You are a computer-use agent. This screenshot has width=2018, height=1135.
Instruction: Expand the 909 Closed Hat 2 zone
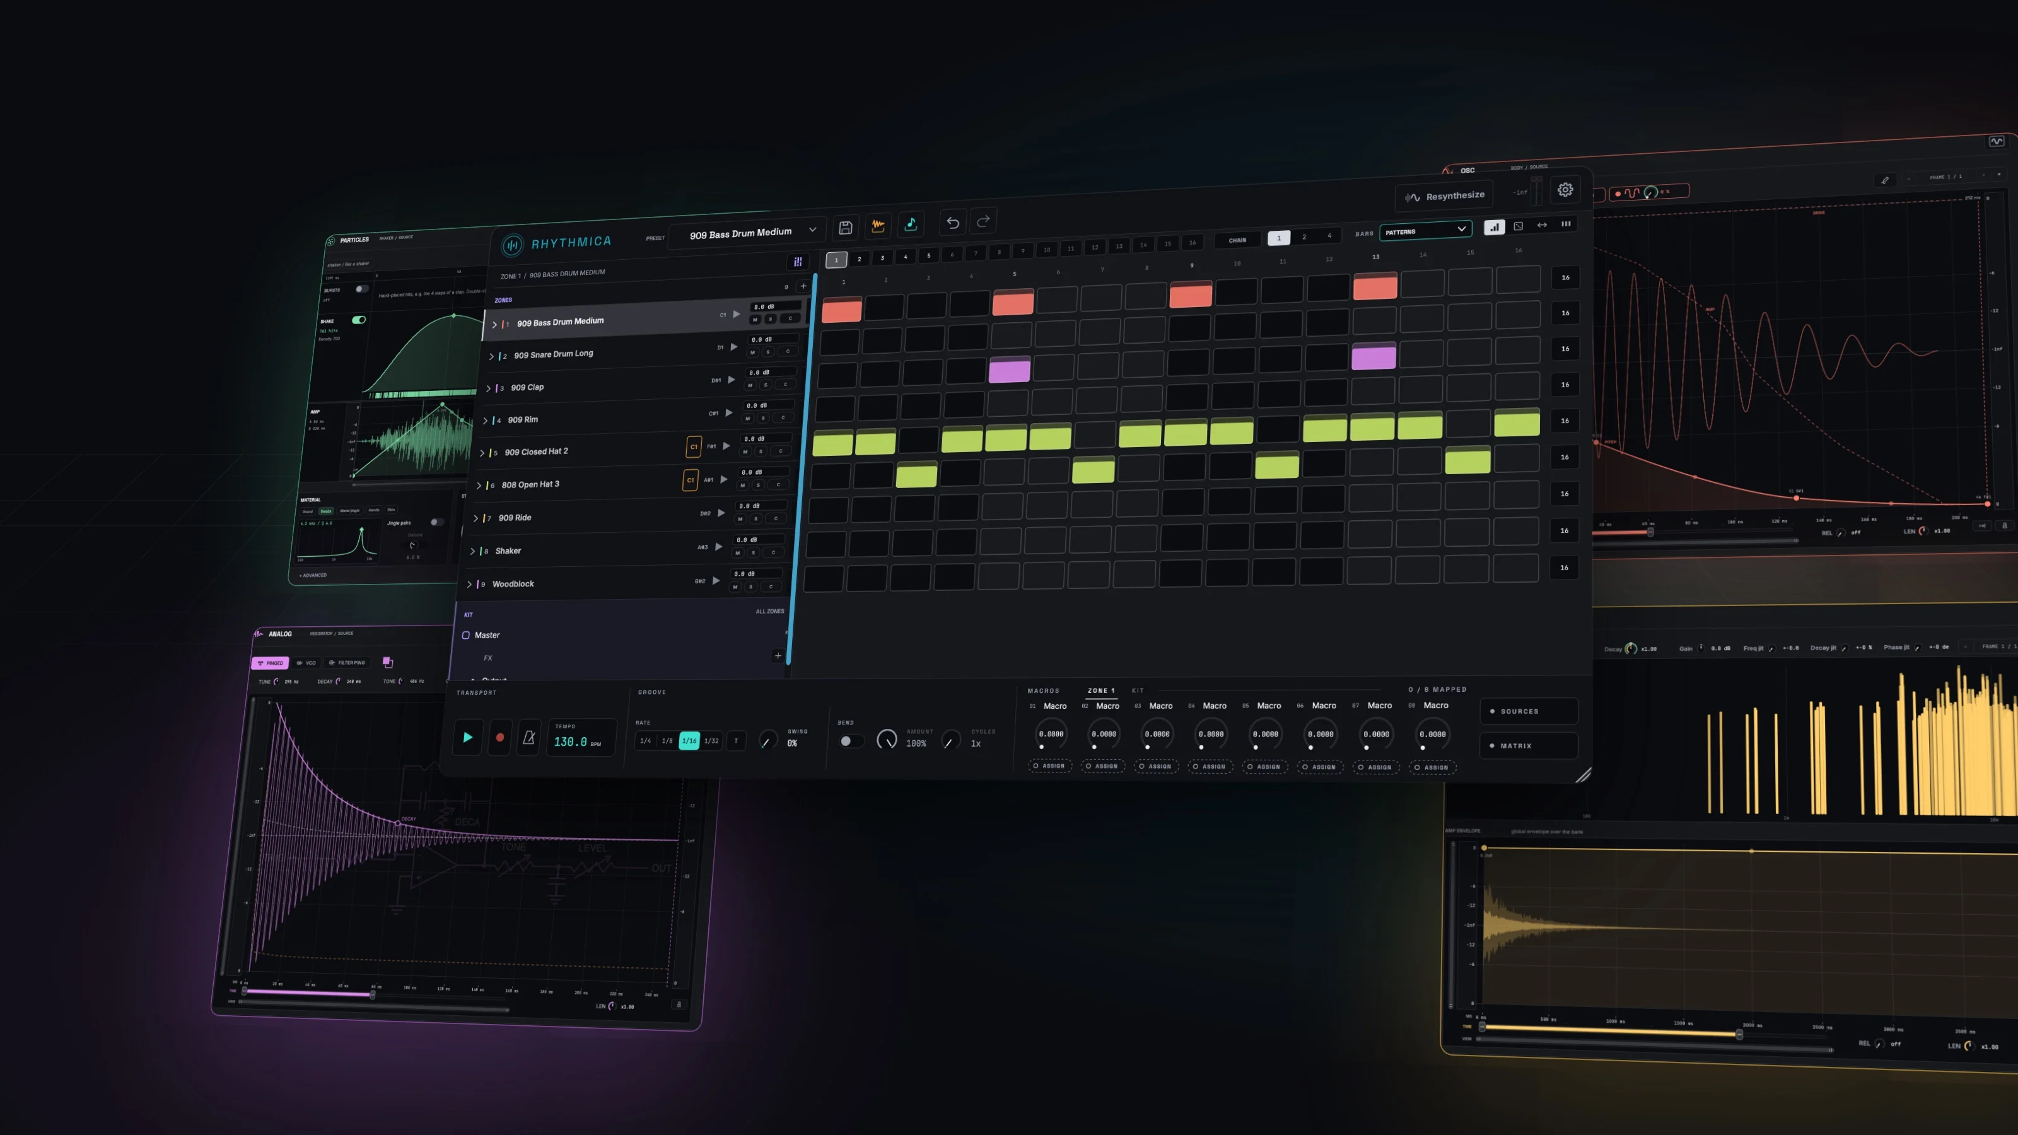click(482, 453)
